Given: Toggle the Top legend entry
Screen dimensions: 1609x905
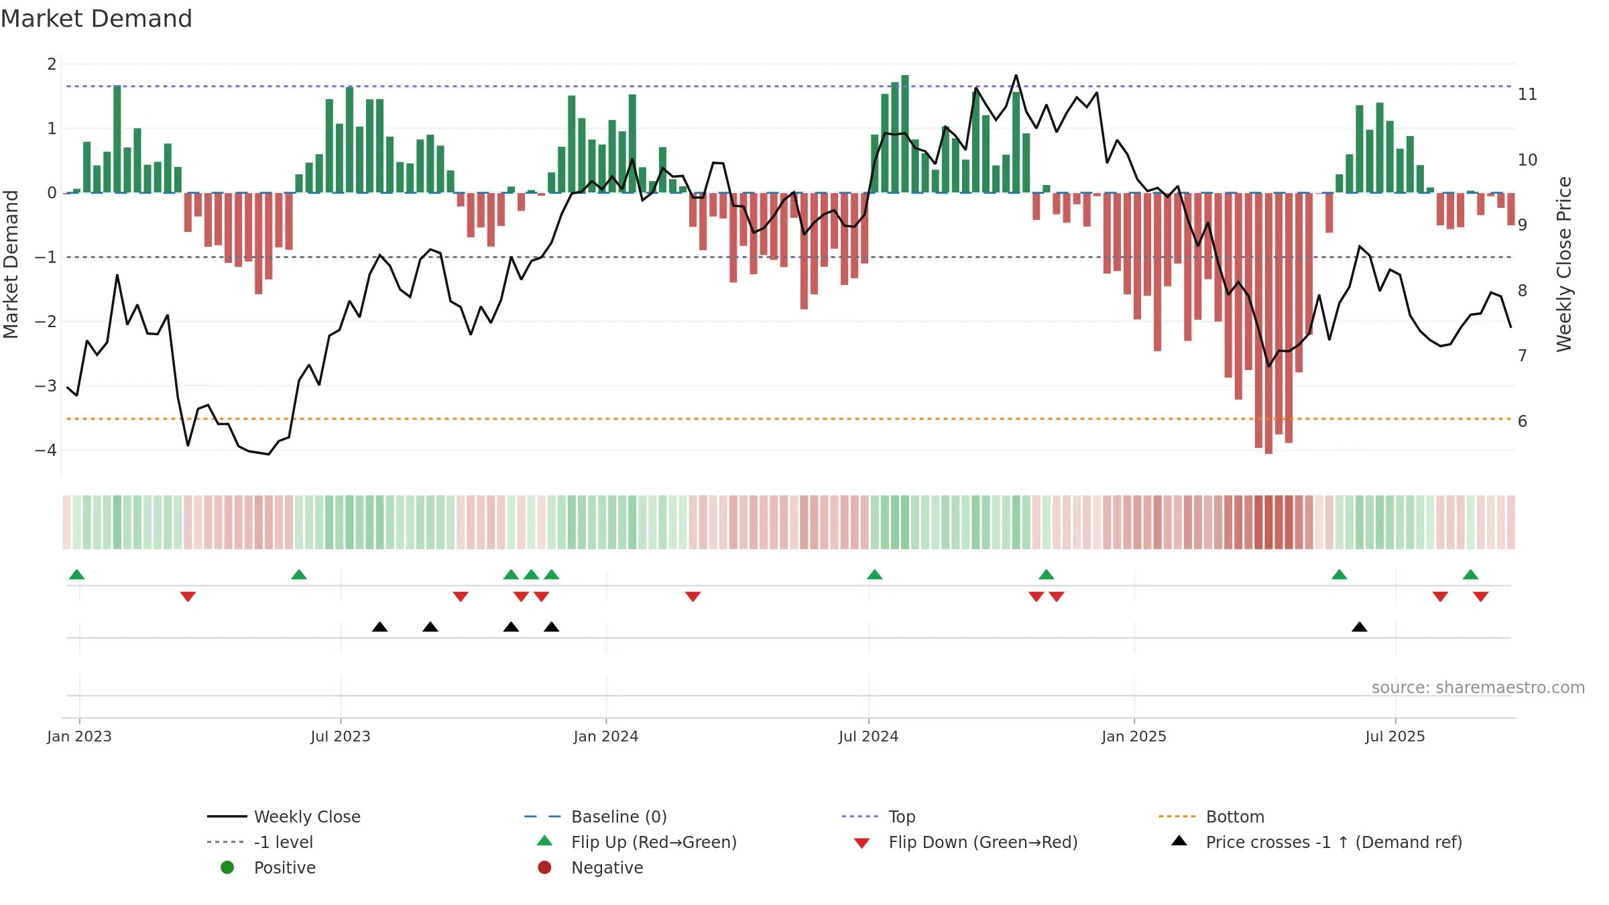Looking at the screenshot, I should click(902, 817).
